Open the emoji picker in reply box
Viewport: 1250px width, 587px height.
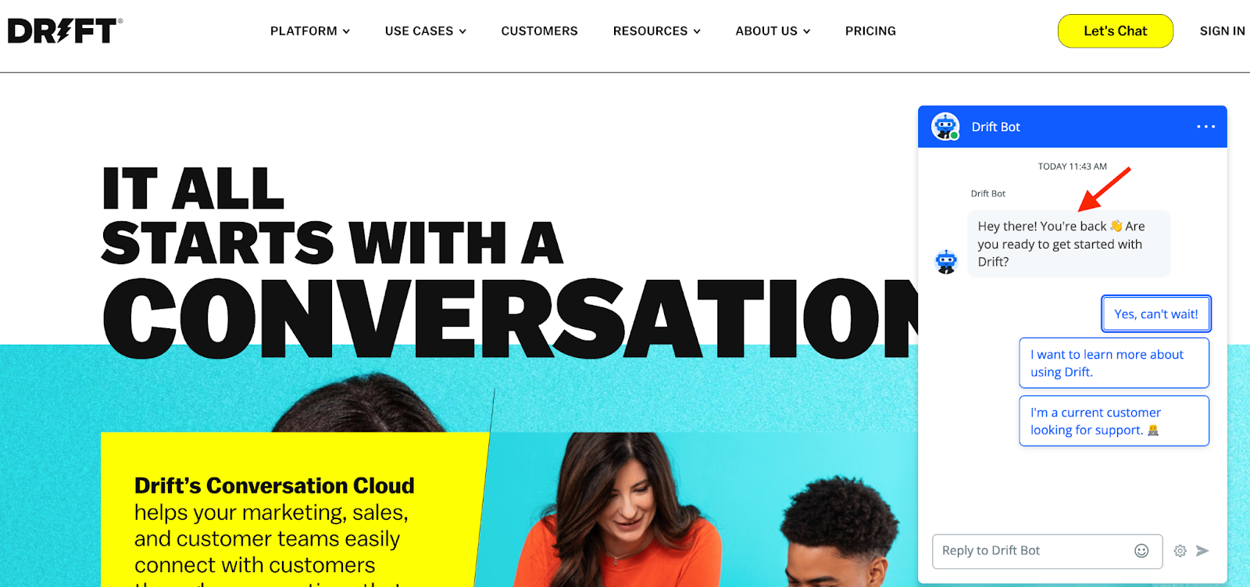[x=1141, y=551]
